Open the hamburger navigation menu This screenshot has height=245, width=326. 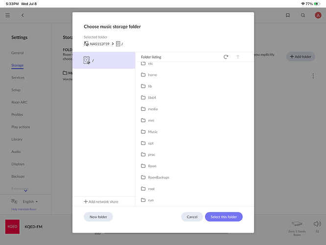click(x=8, y=15)
